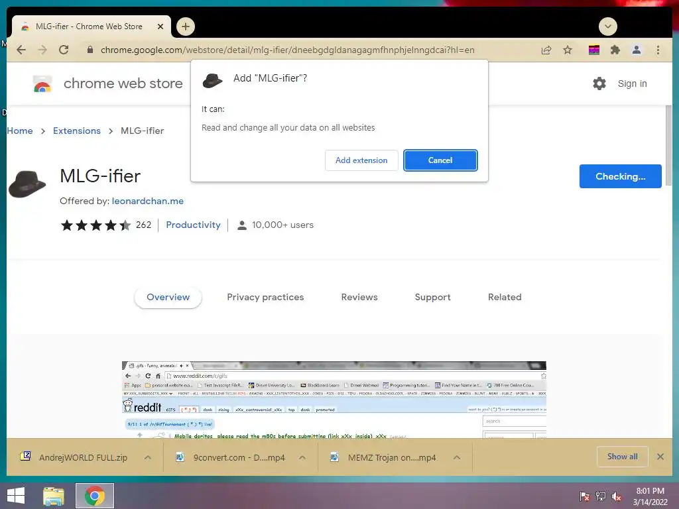The width and height of the screenshot is (679, 509).
Task: Click the browser forward arrow
Action: pos(42,50)
